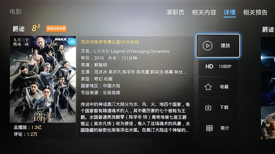Click the open book 简介 icon

(x=209, y=128)
